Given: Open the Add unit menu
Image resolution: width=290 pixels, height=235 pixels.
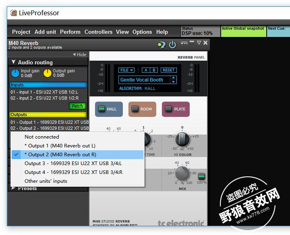Looking at the screenshot, I should (45, 32).
